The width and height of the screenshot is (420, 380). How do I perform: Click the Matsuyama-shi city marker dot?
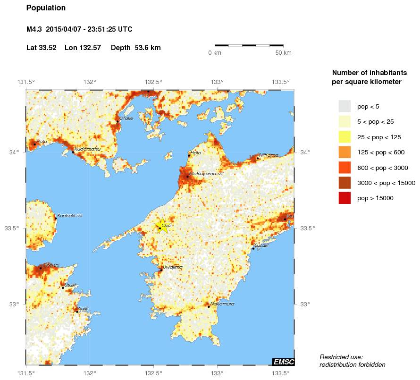point(187,177)
